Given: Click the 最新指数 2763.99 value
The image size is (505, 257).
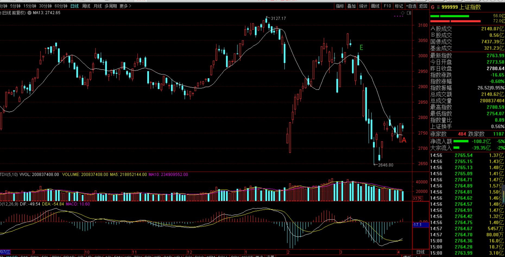Looking at the screenshot, I should (495, 56).
